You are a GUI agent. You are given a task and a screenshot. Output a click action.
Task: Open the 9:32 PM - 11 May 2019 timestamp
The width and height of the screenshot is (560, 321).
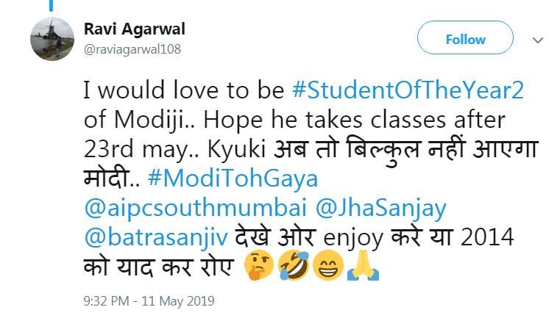[149, 301]
